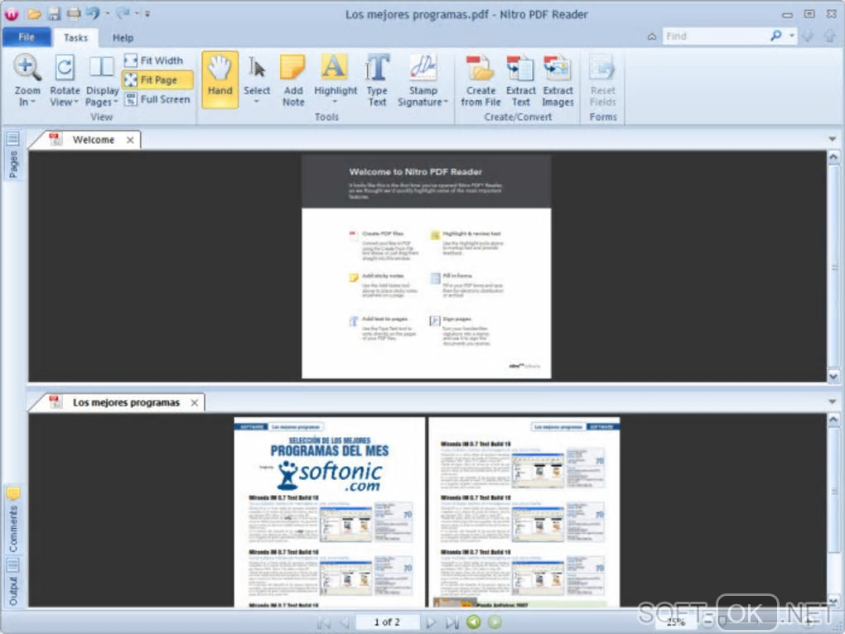Click Create from File
The width and height of the screenshot is (845, 634).
[x=480, y=80]
